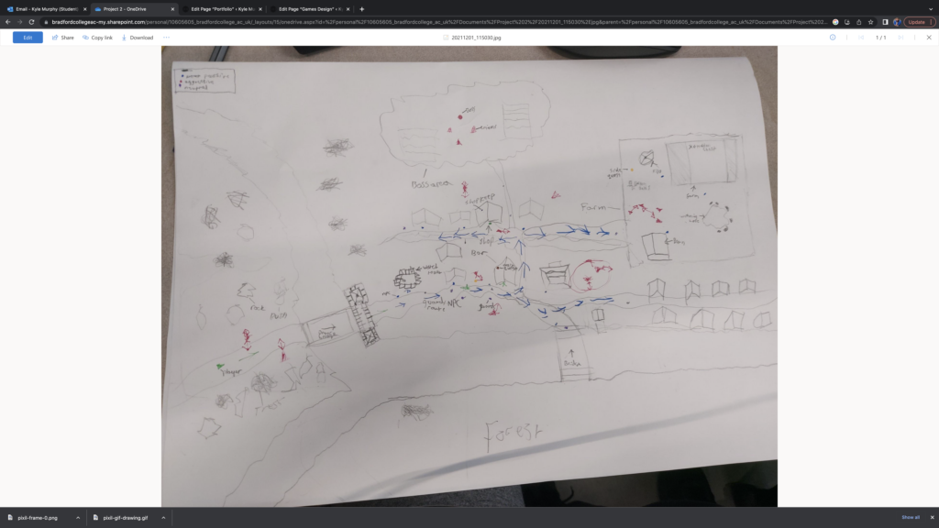Switch to Edit Page "Games Design" tab
Viewport: 939px width, 528px height.
click(310, 9)
